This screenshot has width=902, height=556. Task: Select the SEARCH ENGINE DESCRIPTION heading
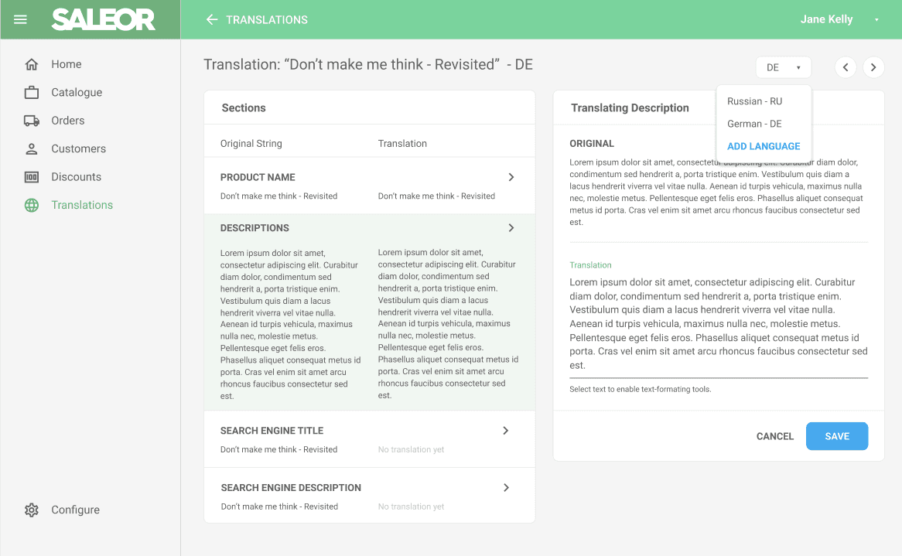(x=291, y=488)
